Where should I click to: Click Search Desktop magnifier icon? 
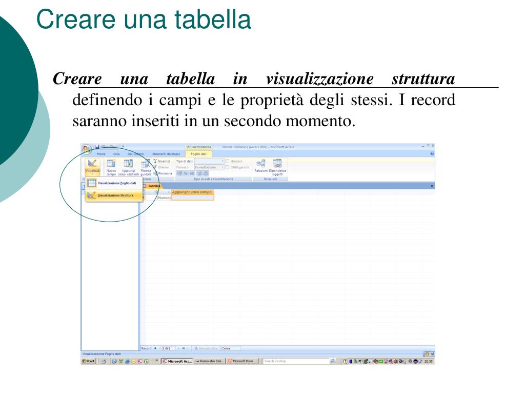coord(332,361)
